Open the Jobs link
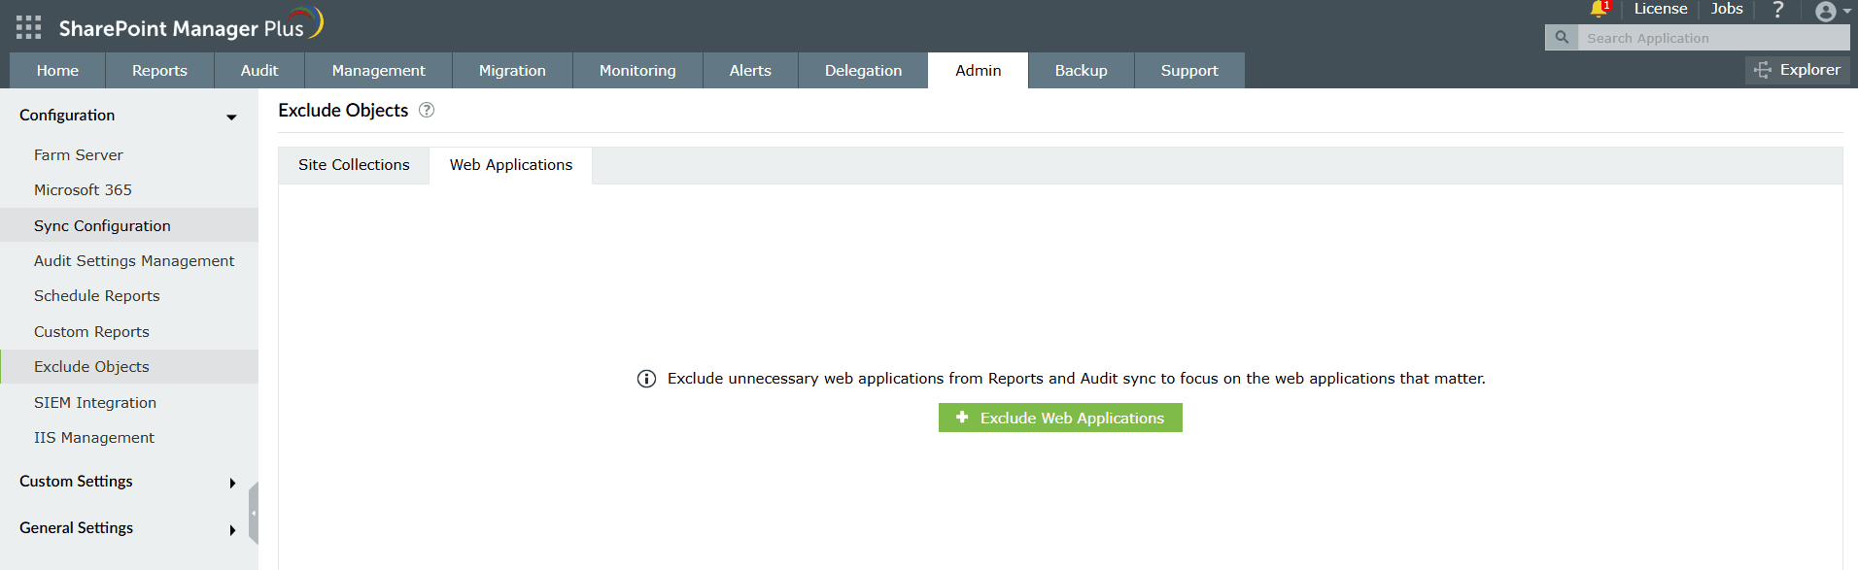Image resolution: width=1858 pixels, height=570 pixels. [1727, 9]
